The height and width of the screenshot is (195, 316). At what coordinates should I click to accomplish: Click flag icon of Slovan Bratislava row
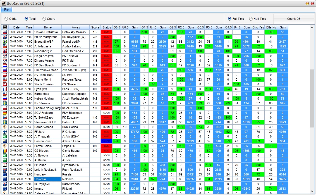click(5, 32)
